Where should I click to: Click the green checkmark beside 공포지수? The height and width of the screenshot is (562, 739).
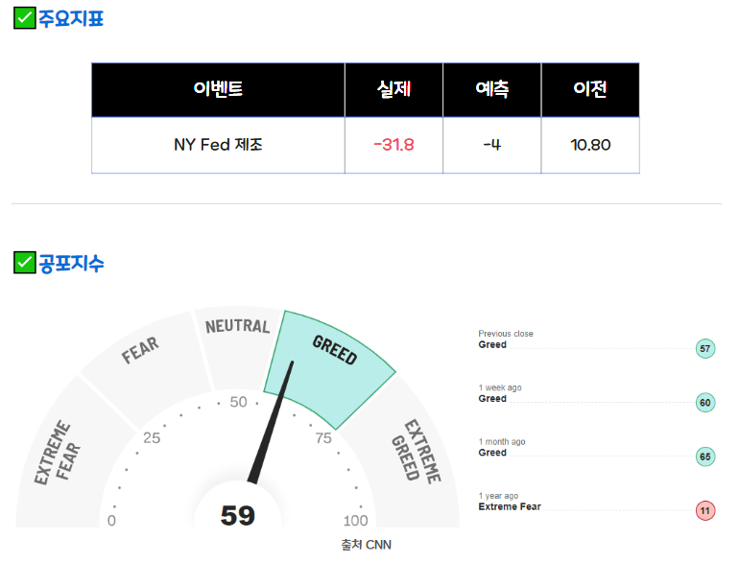(x=25, y=263)
